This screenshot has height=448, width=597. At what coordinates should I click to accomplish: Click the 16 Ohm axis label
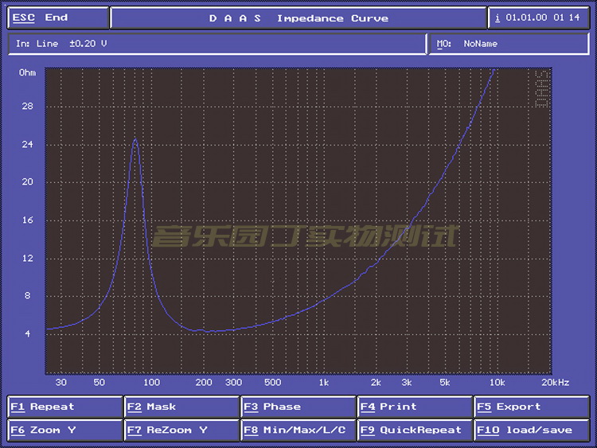[x=27, y=220]
